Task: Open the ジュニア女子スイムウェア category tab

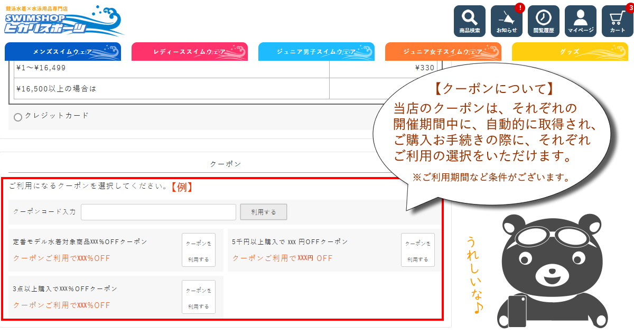Action: pyautogui.click(x=443, y=52)
